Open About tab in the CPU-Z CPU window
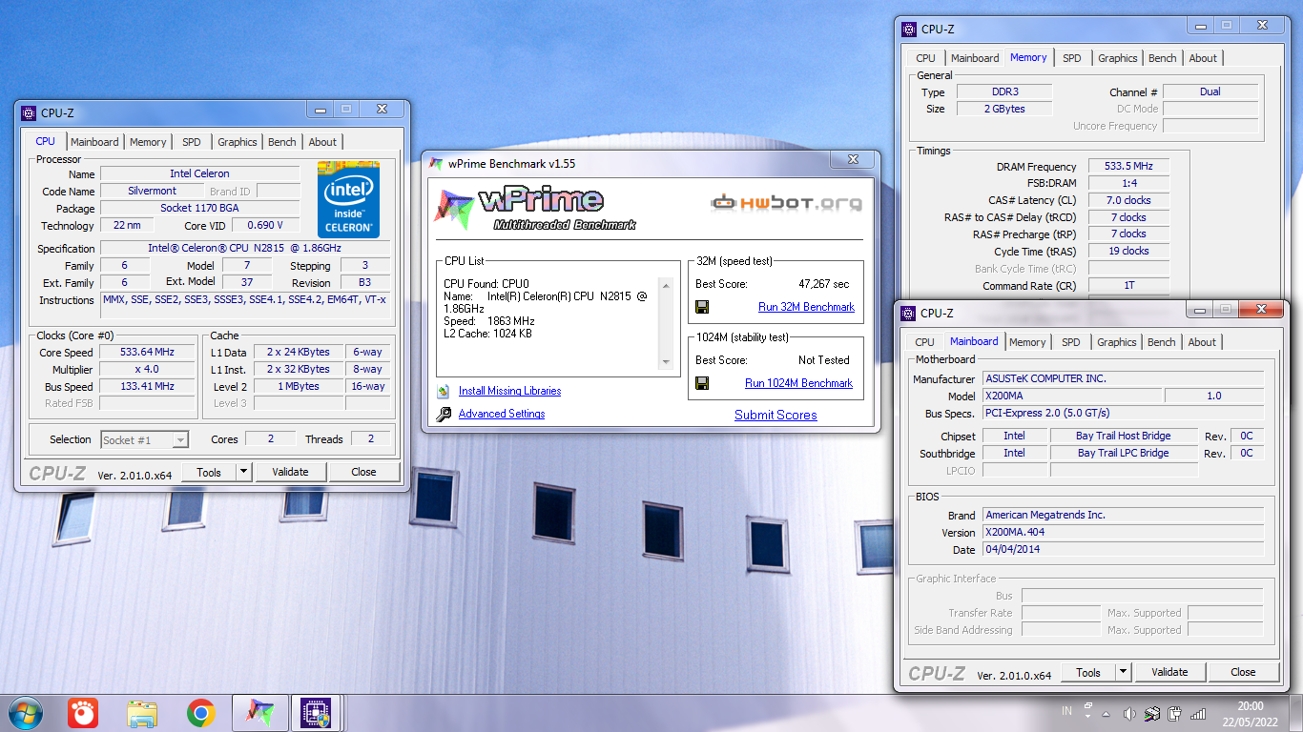1303x732 pixels. point(322,142)
